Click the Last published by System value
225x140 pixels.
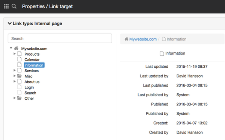click(183, 95)
